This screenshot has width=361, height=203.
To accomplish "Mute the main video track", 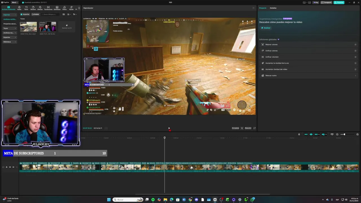I will (x=13, y=167).
